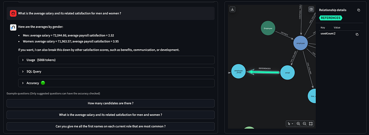
Task: Click the user question message bubble
Action: pos(111,13)
